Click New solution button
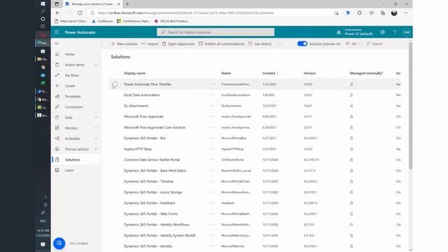 pos(125,43)
